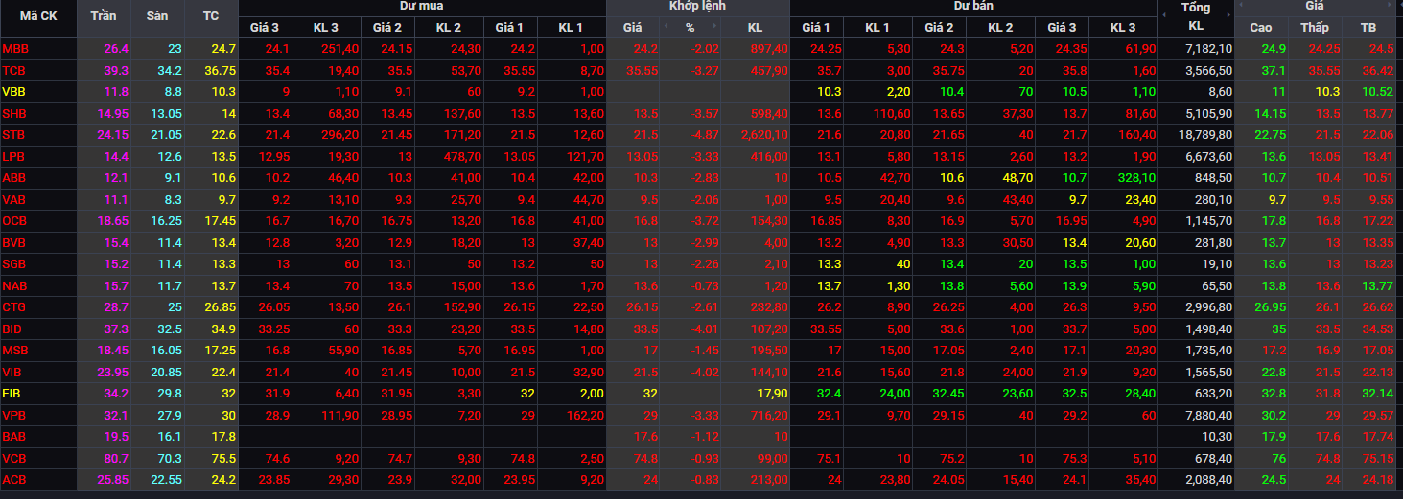1403x499 pixels.
Task: Click CTG high price 26.95
Action: (x=1271, y=306)
